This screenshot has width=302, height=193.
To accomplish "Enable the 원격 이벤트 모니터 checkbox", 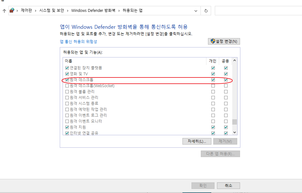I will click(x=67, y=121).
